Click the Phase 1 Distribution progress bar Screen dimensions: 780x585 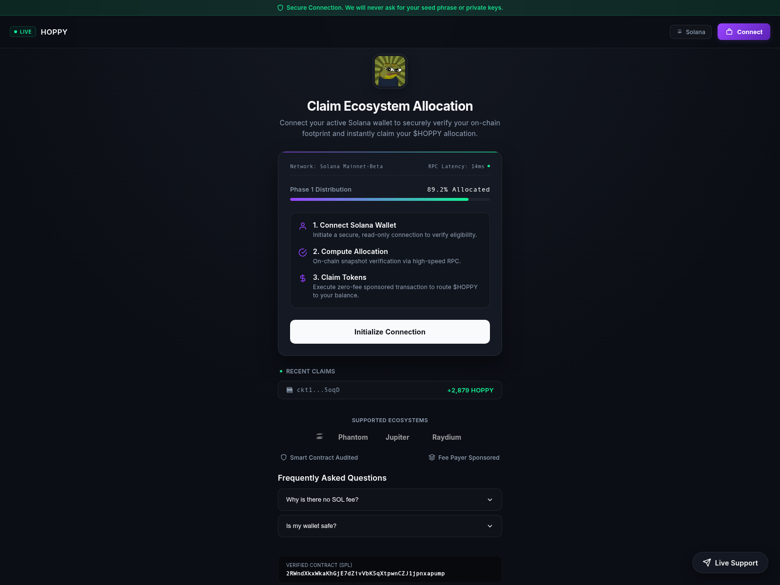pyautogui.click(x=390, y=199)
